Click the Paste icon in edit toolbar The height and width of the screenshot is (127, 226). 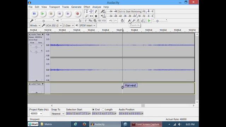click(95, 21)
